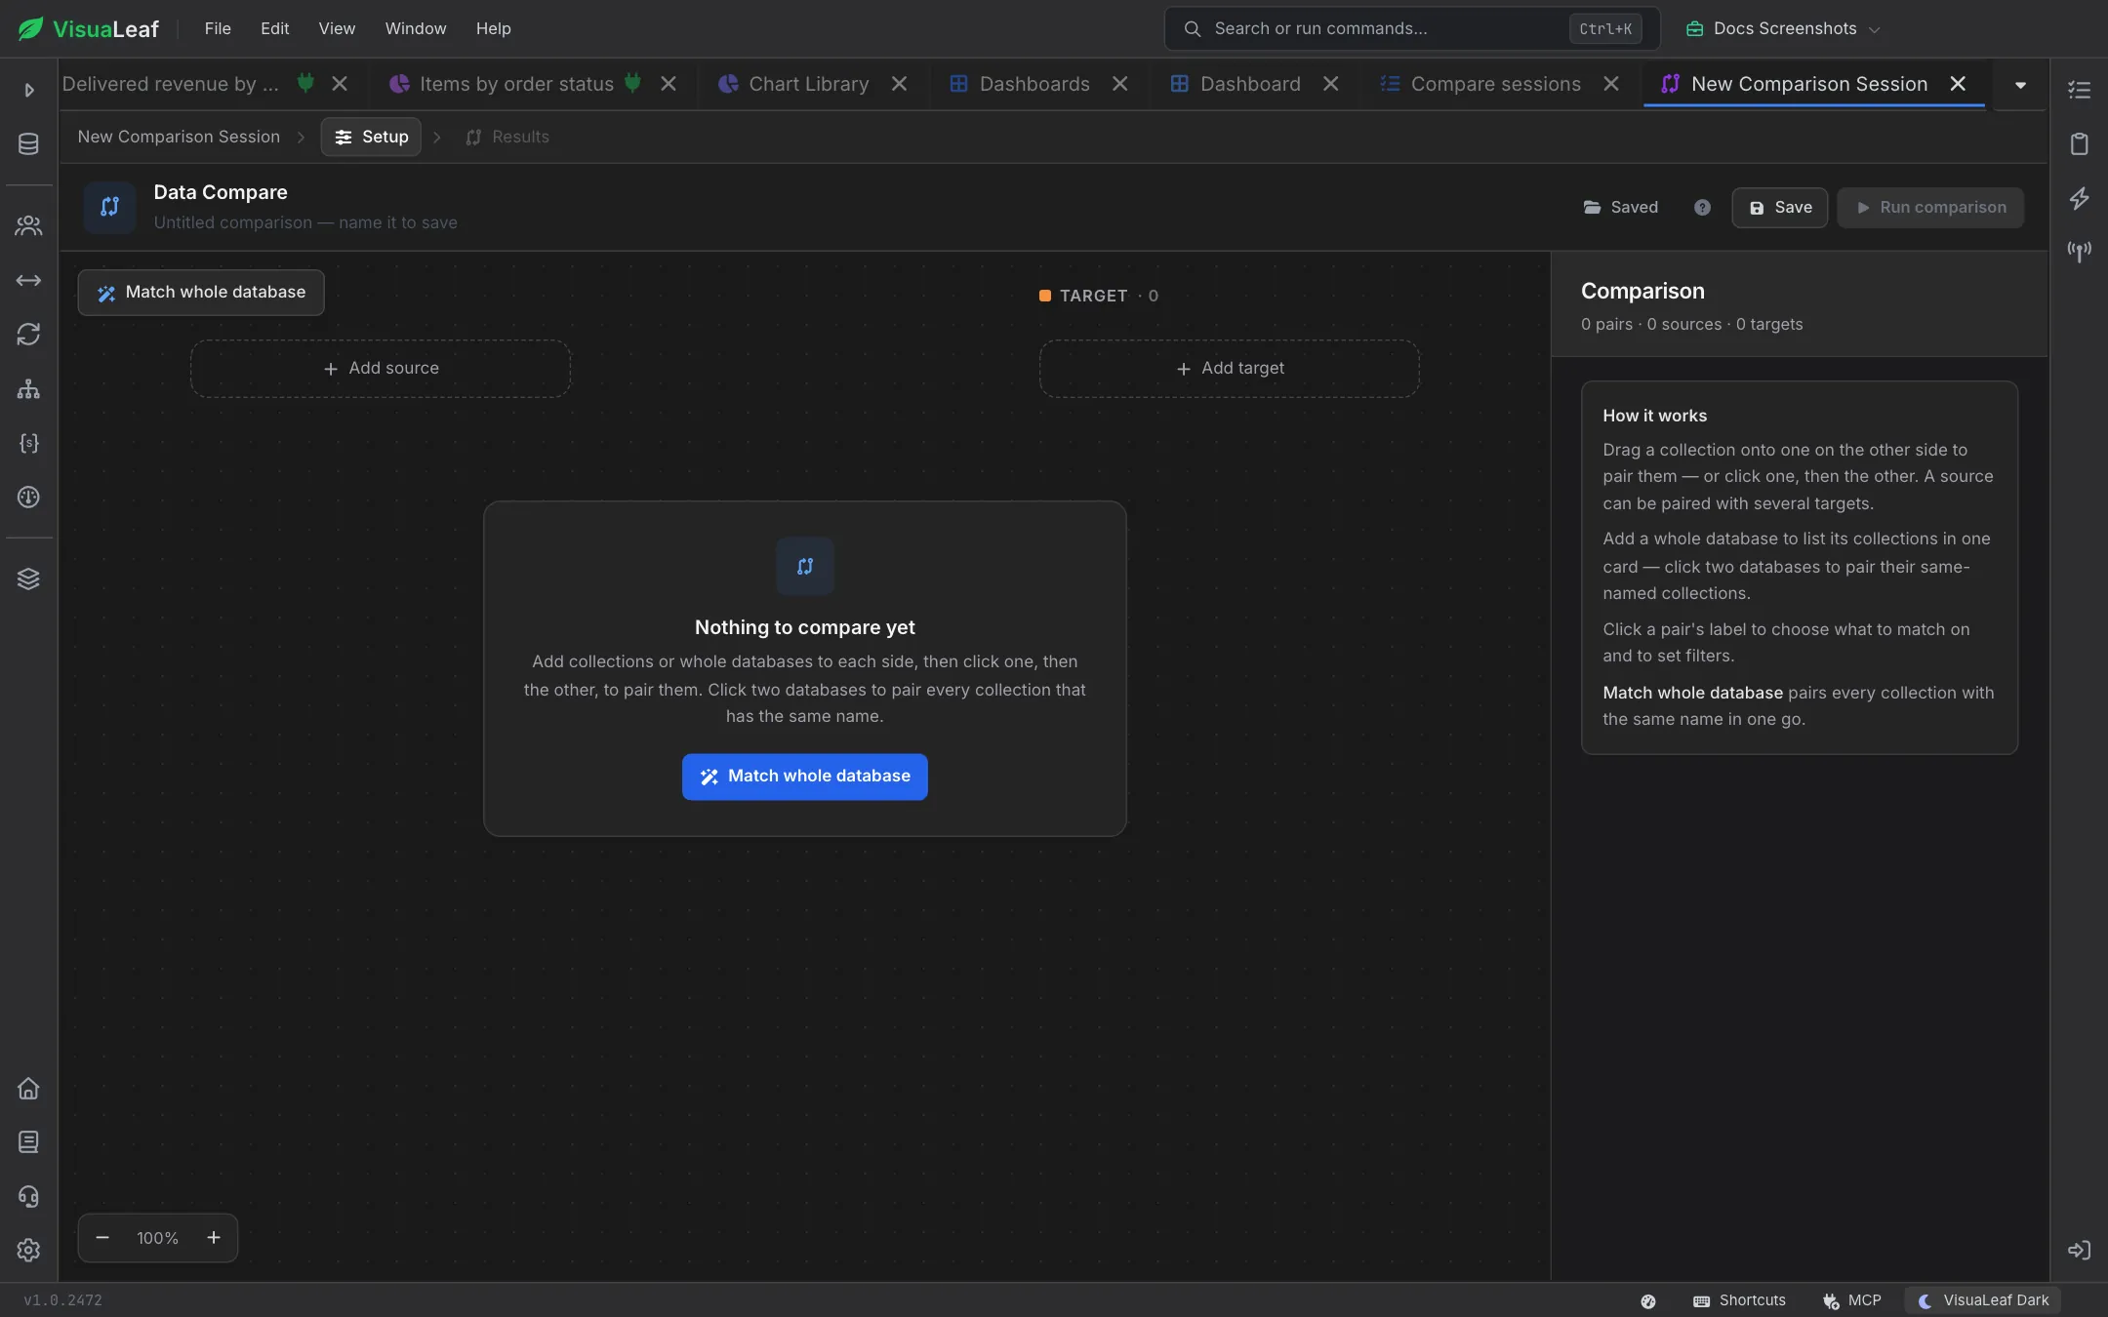Open the File menu
The width and height of the screenshot is (2108, 1317).
click(218, 28)
